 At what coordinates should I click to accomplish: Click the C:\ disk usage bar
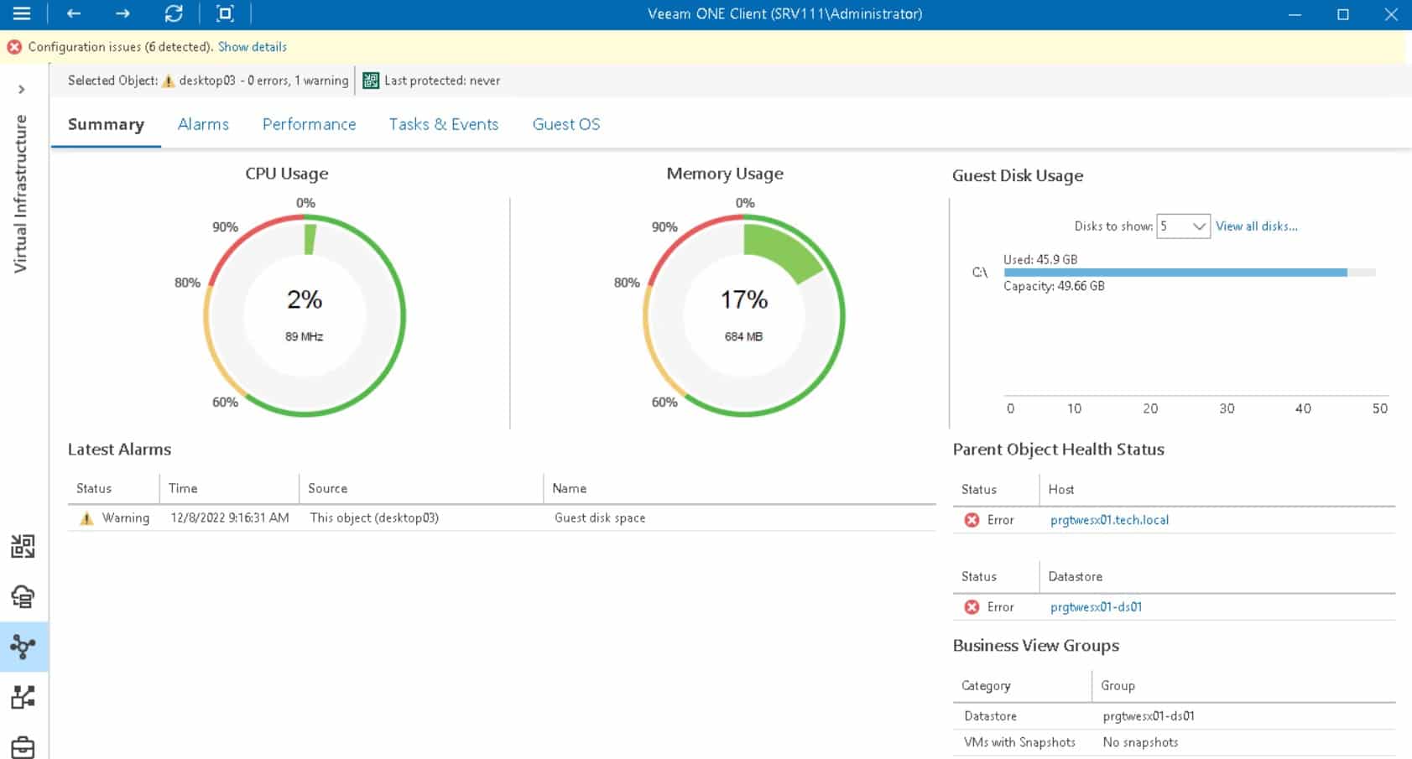[x=1190, y=273]
